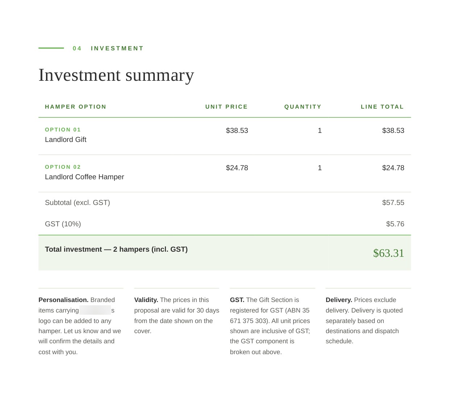This screenshot has height=394, width=450.
Task: Click the "Validity." note heading
Action: pyautogui.click(x=146, y=300)
